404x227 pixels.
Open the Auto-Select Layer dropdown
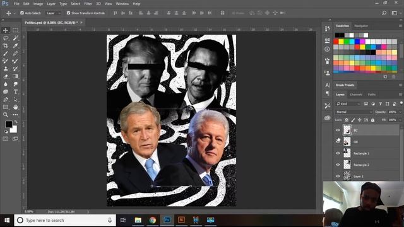(53, 13)
